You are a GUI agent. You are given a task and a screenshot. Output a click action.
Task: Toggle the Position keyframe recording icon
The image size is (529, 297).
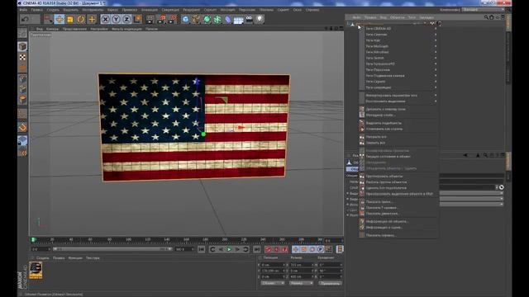pyautogui.click(x=296, y=249)
